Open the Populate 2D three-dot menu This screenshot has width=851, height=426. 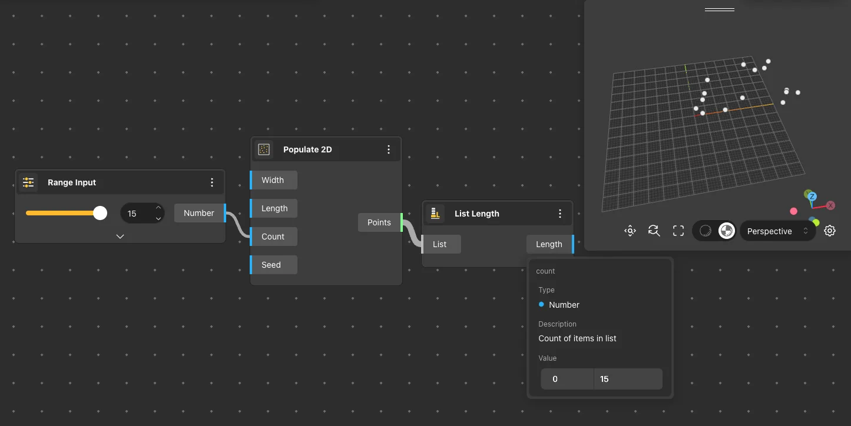click(x=389, y=149)
